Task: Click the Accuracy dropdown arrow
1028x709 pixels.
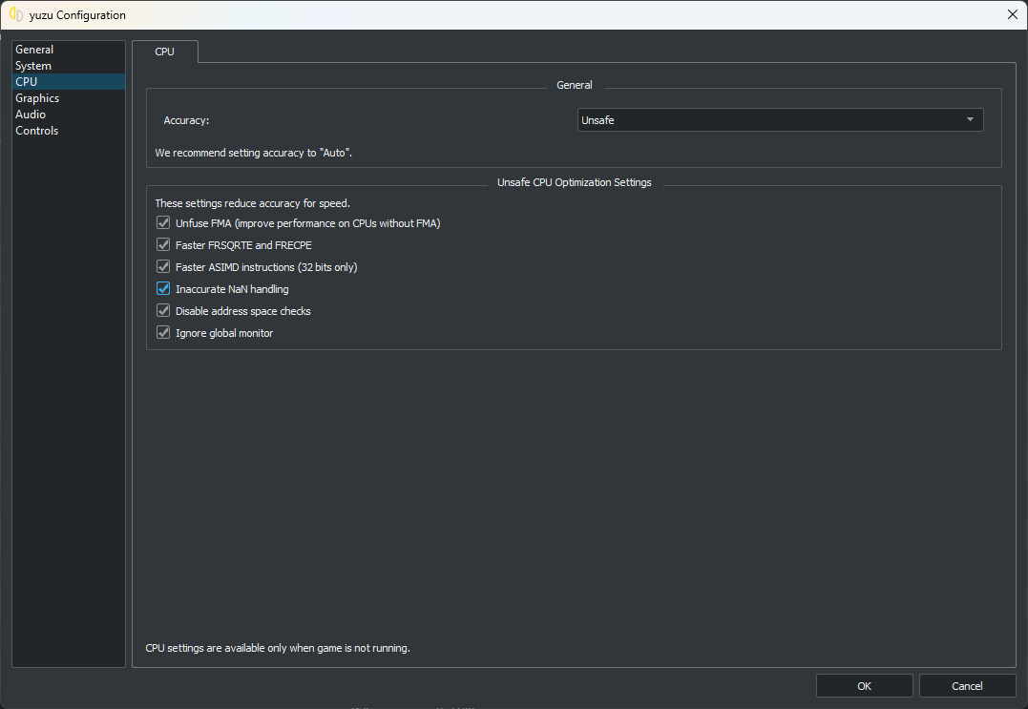Action: click(x=970, y=120)
